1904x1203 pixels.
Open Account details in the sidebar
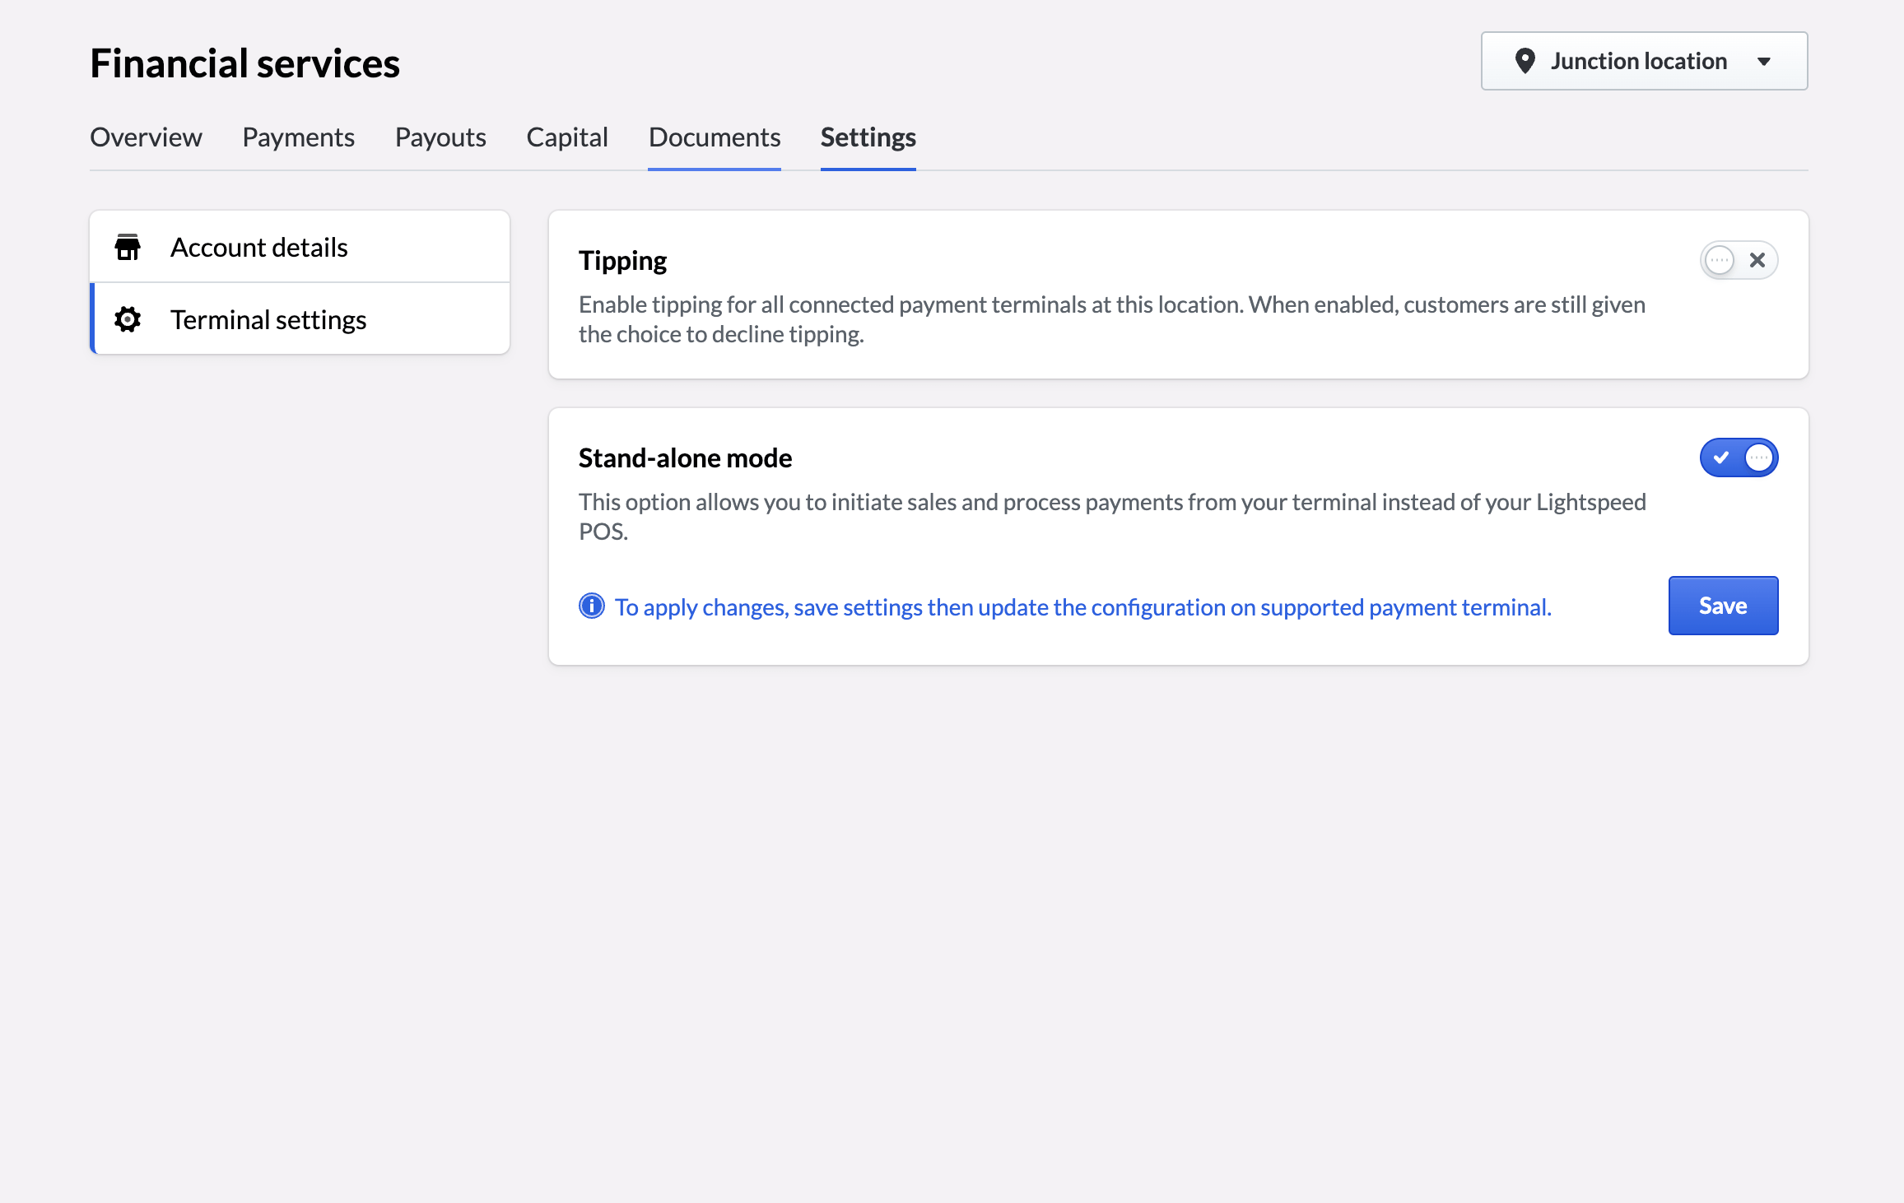[x=300, y=247]
